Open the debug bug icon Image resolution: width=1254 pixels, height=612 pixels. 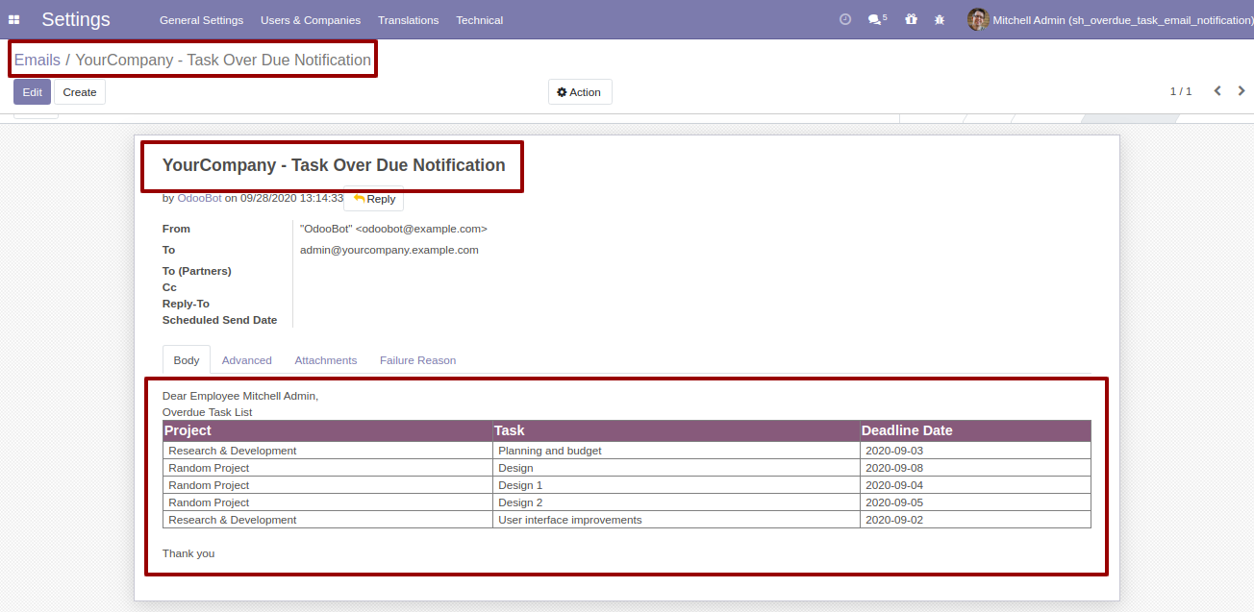point(940,19)
